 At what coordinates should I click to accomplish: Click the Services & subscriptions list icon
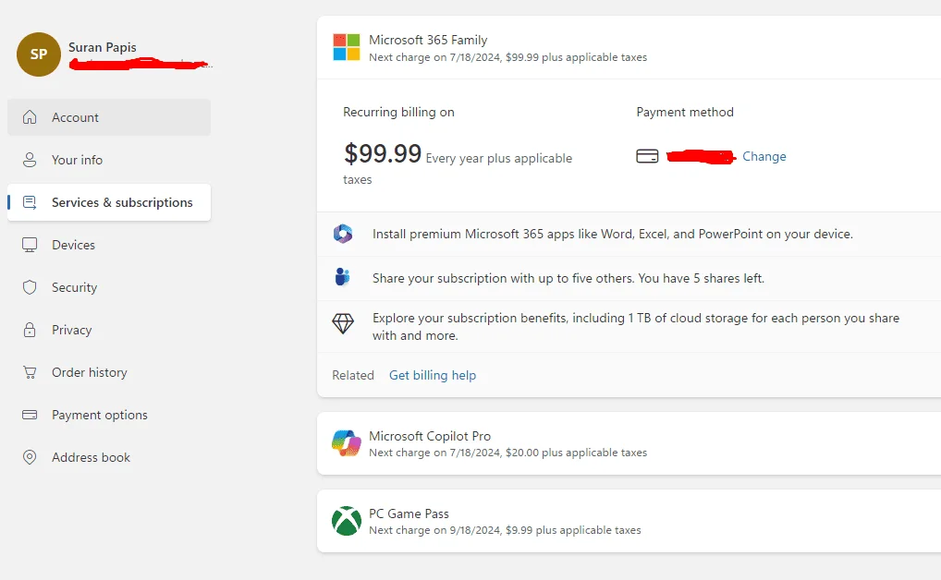point(30,202)
